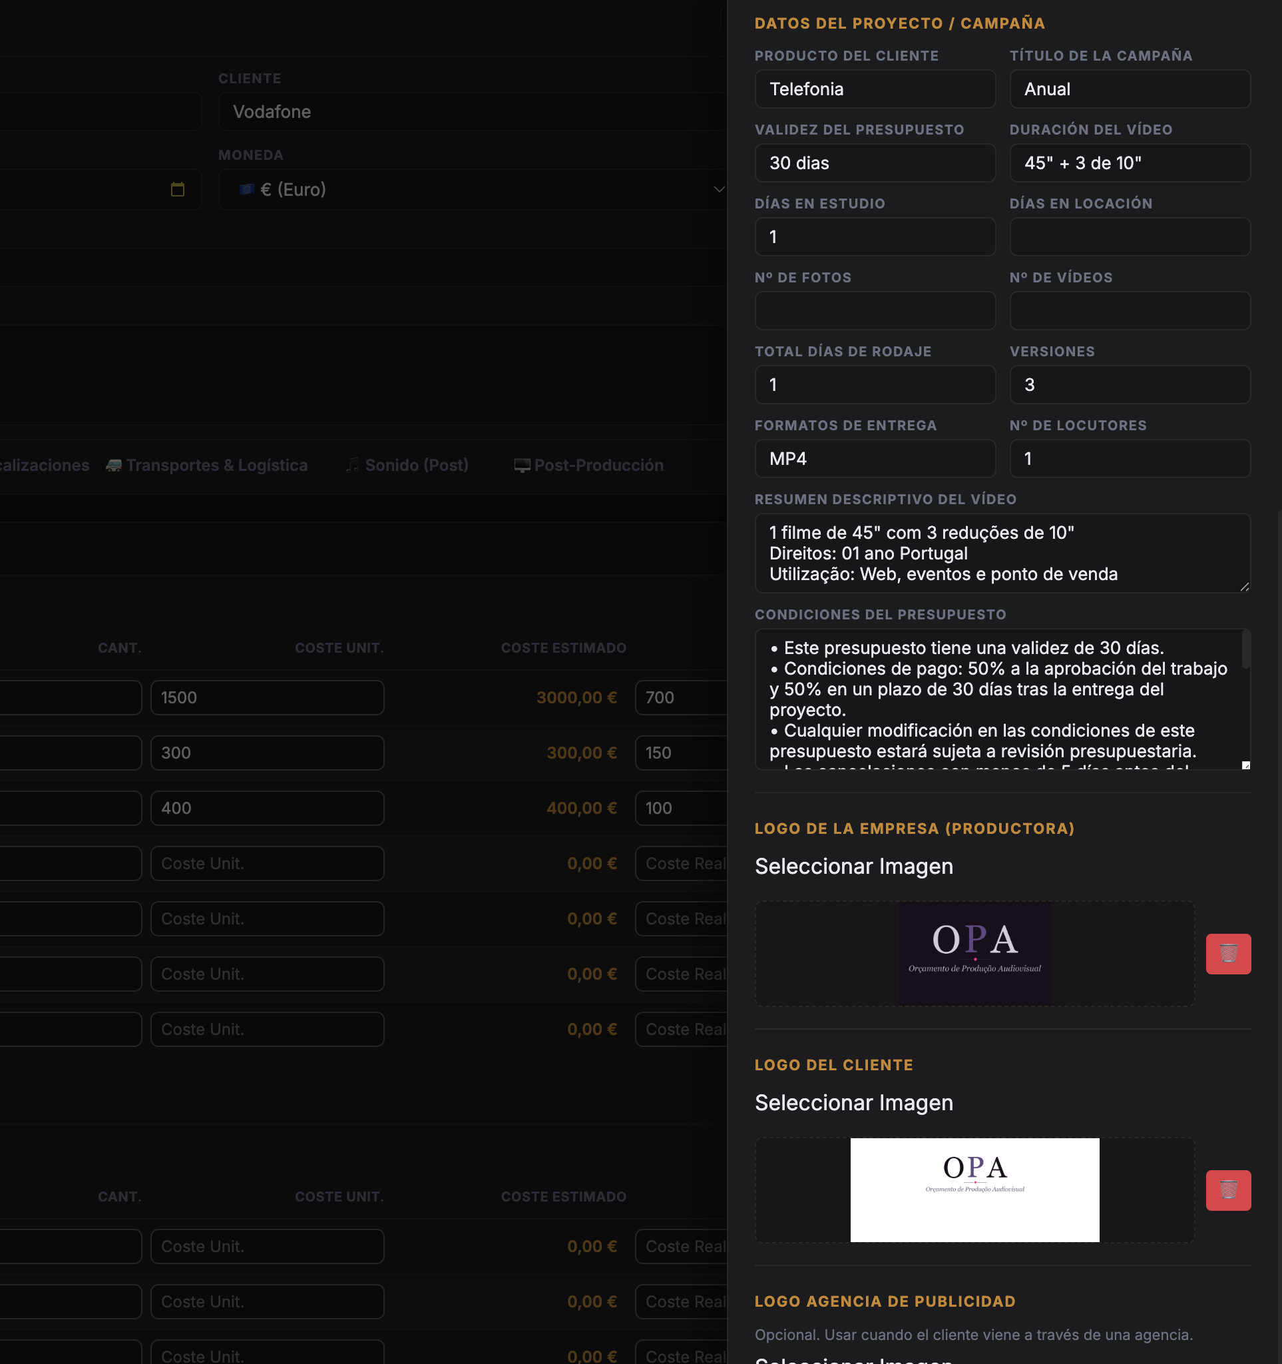Viewport: 1282px width, 1364px height.
Task: Select image under Logo del Cliente
Action: click(x=853, y=1103)
